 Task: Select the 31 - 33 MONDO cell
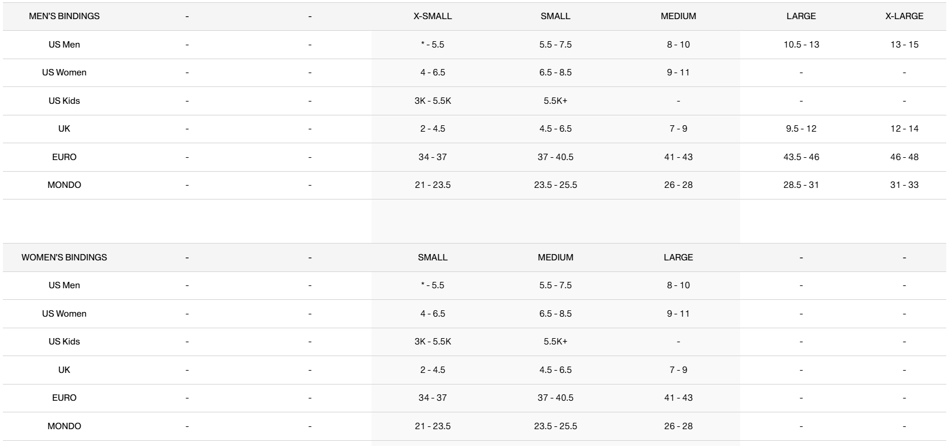904,185
